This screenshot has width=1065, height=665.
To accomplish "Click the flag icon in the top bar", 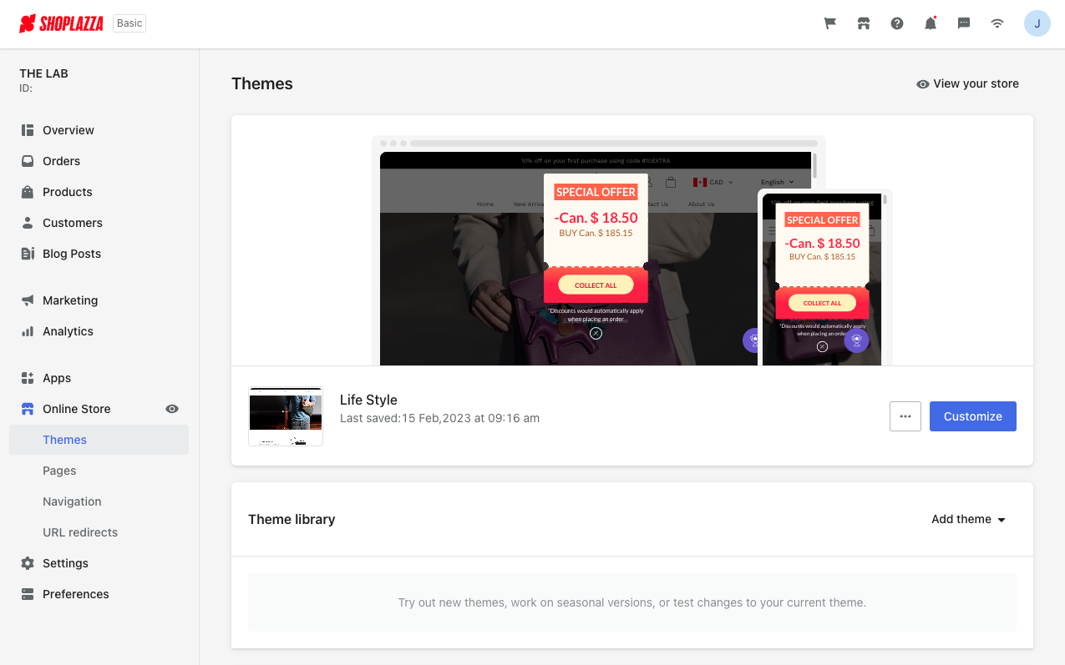I will coord(829,23).
